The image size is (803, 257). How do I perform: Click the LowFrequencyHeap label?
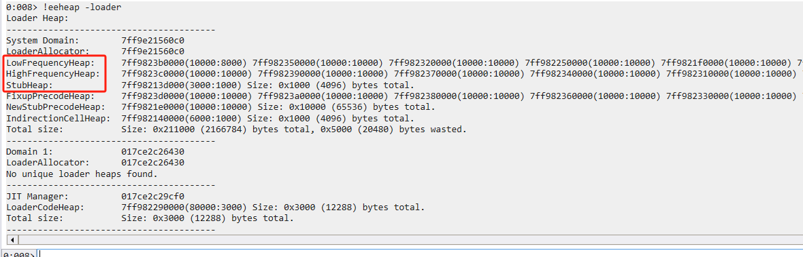coord(51,62)
